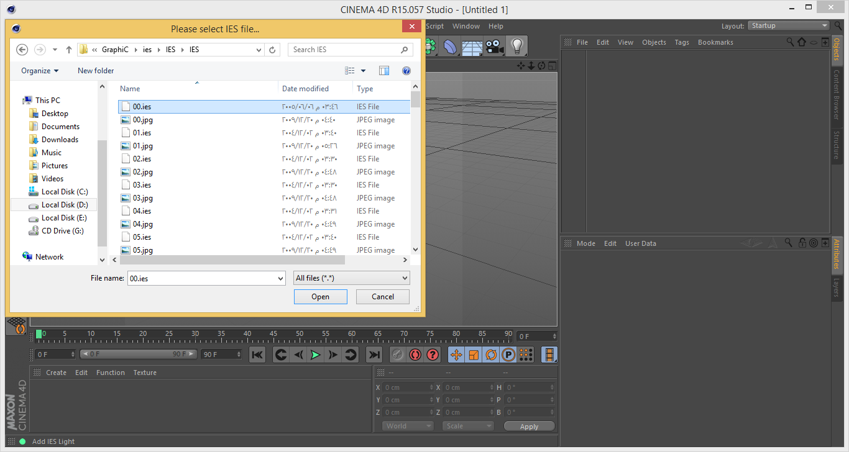This screenshot has height=452, width=849.
Task: Click dialog Back navigation arrow
Action: [22, 50]
